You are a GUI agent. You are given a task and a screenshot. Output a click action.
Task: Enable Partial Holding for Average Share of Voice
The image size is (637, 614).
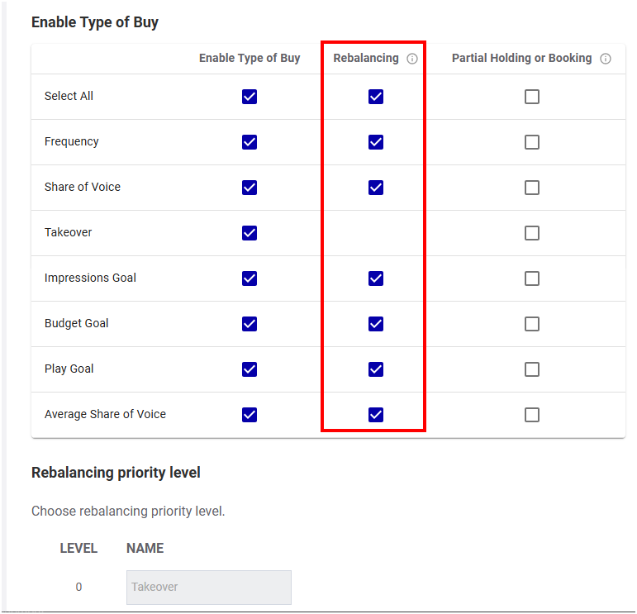(x=532, y=415)
